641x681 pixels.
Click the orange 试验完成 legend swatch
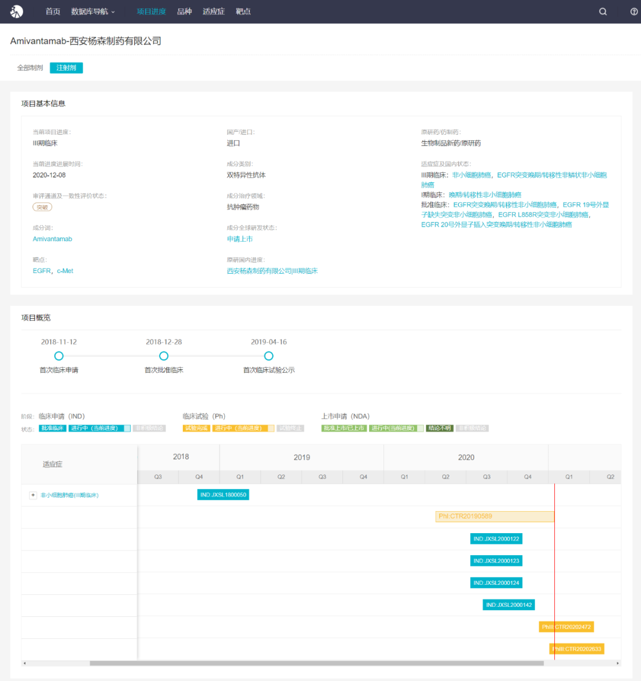pyautogui.click(x=196, y=428)
